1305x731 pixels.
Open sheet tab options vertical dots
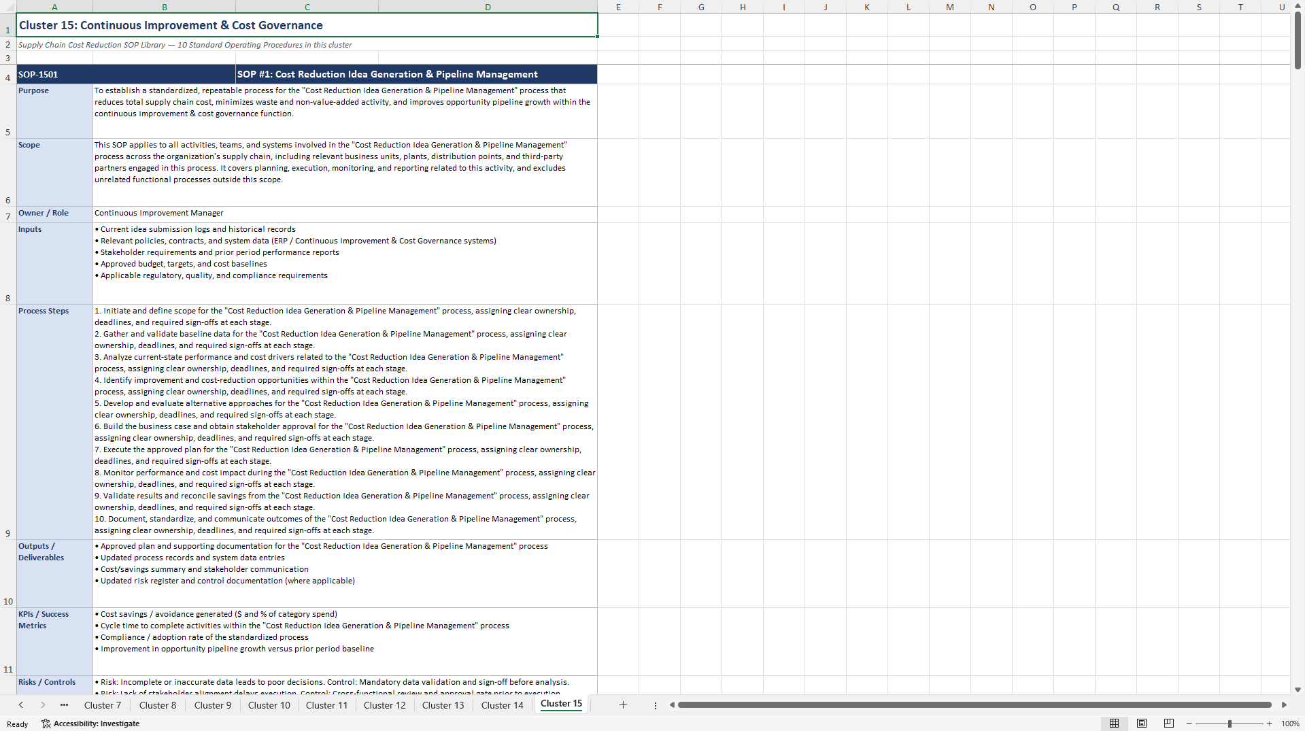(656, 706)
